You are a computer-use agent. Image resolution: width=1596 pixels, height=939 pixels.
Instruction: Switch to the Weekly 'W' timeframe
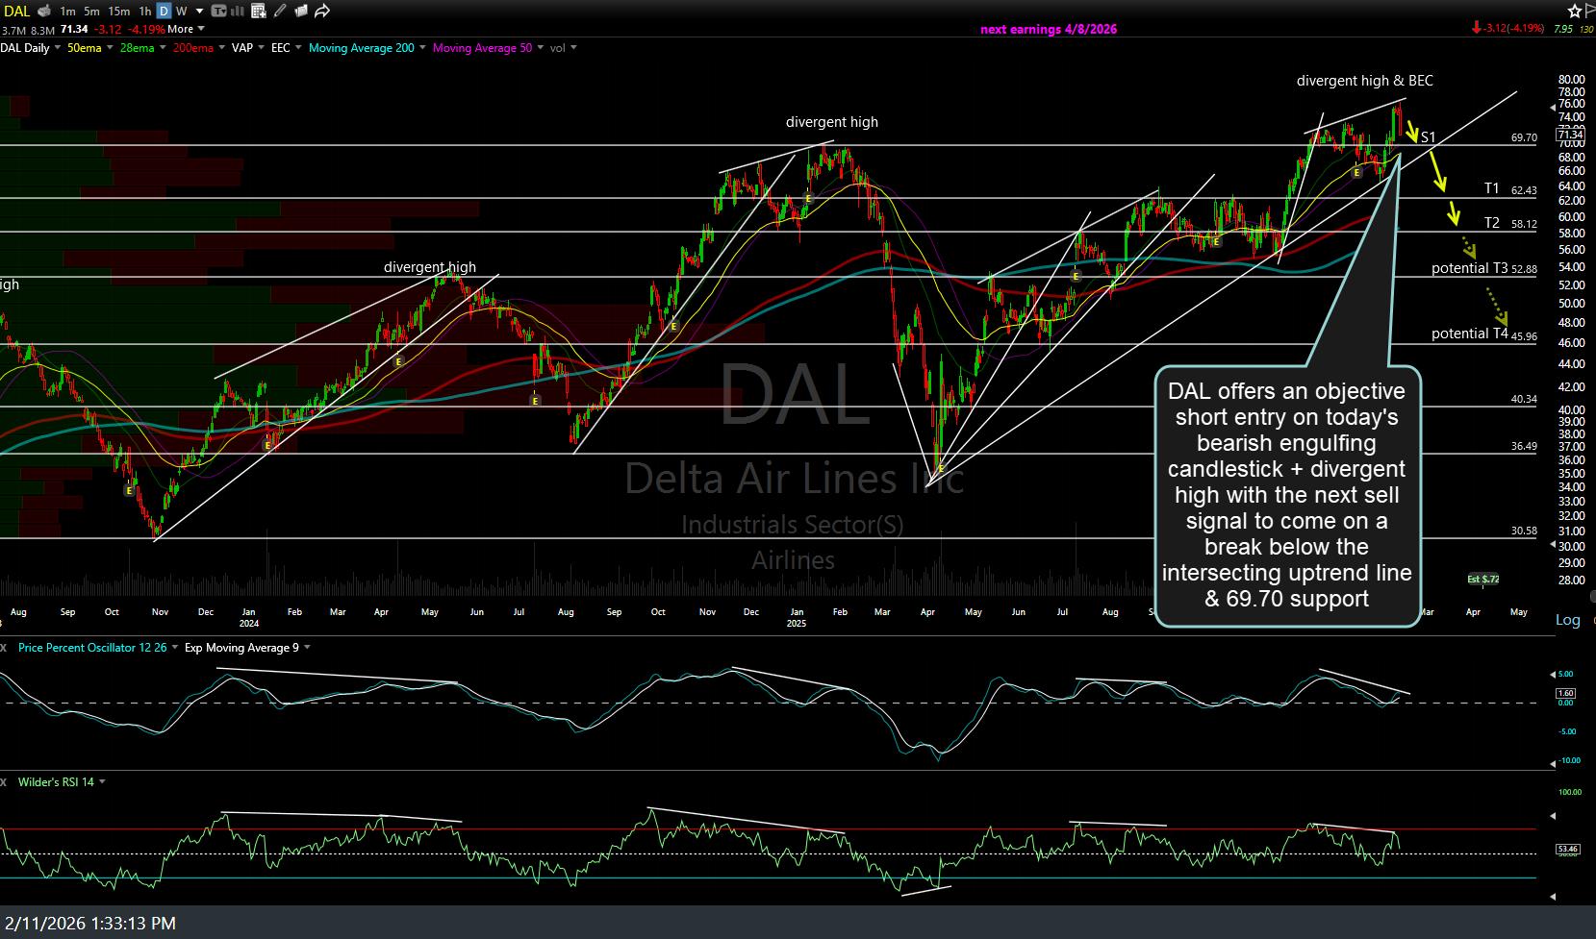(181, 12)
